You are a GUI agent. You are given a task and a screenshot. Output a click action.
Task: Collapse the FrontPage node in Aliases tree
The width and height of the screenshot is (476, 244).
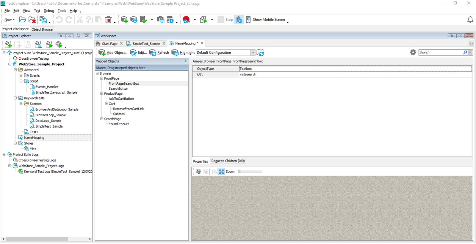pos(101,78)
